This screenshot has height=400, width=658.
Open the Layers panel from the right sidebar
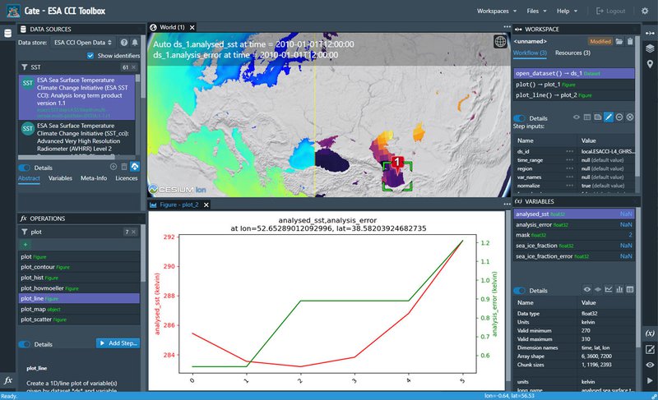[x=650, y=48]
